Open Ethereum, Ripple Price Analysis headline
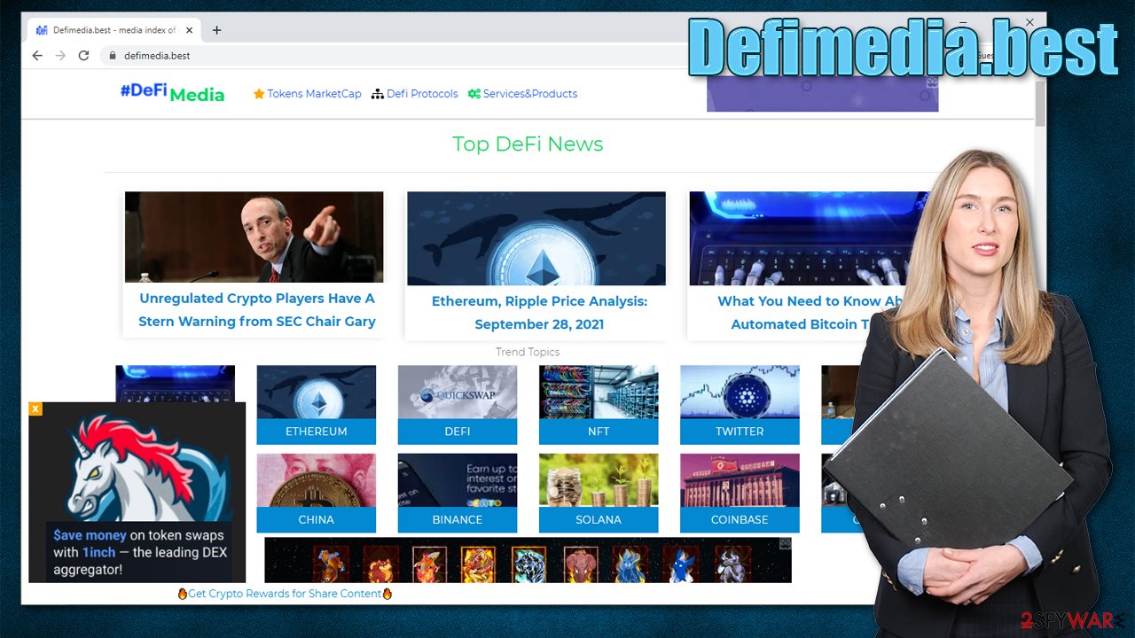 coord(539,313)
